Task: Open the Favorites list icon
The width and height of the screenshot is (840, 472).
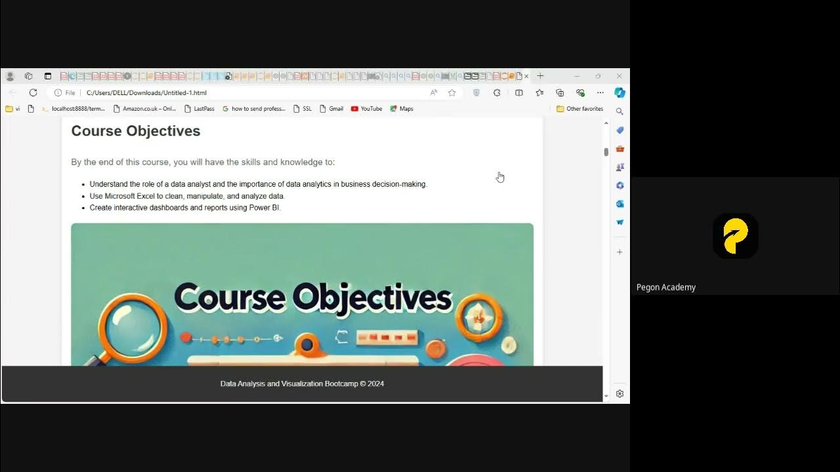Action: [x=539, y=92]
